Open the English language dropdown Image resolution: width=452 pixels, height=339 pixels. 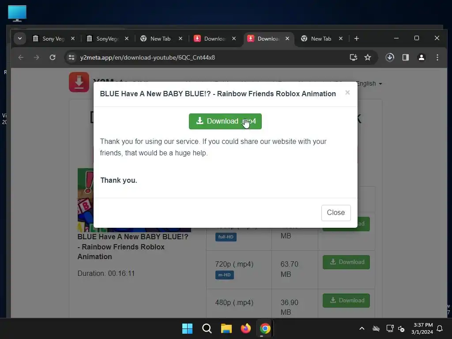click(x=369, y=83)
